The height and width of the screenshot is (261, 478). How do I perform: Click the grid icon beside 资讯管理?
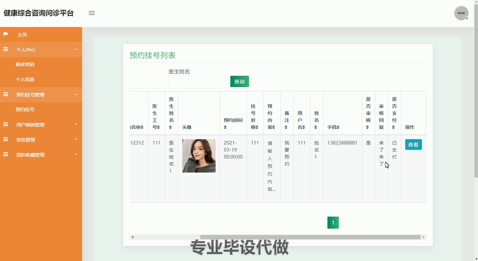(5, 140)
